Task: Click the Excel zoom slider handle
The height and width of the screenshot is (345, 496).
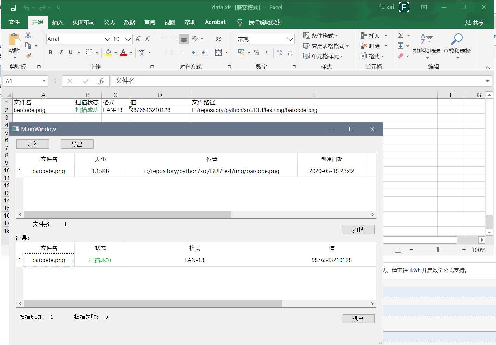Action: coord(438,250)
